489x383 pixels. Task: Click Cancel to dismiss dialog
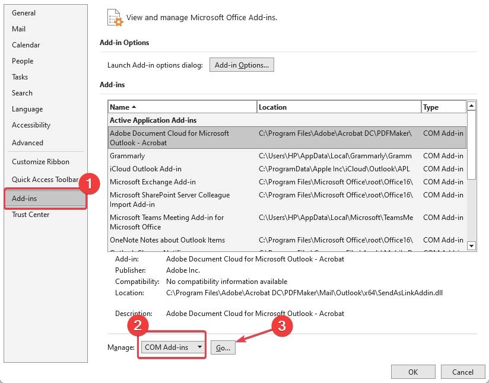coord(462,372)
